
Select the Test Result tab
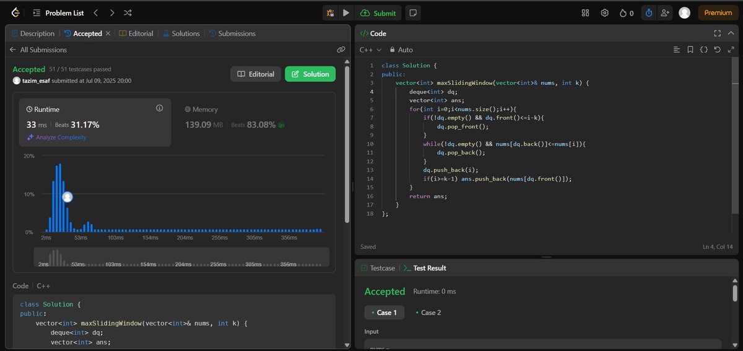click(425, 268)
